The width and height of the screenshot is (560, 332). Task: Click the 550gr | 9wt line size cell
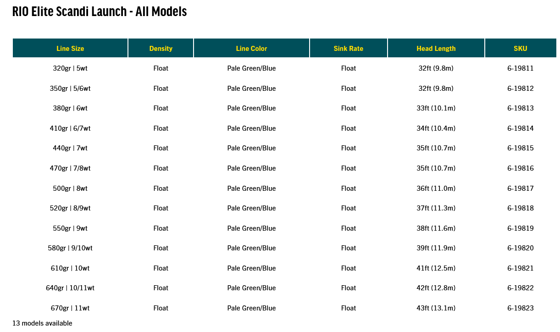click(x=70, y=228)
